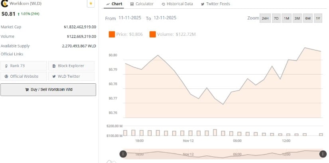
Task: Open the Chart tab
Action: click(114, 4)
